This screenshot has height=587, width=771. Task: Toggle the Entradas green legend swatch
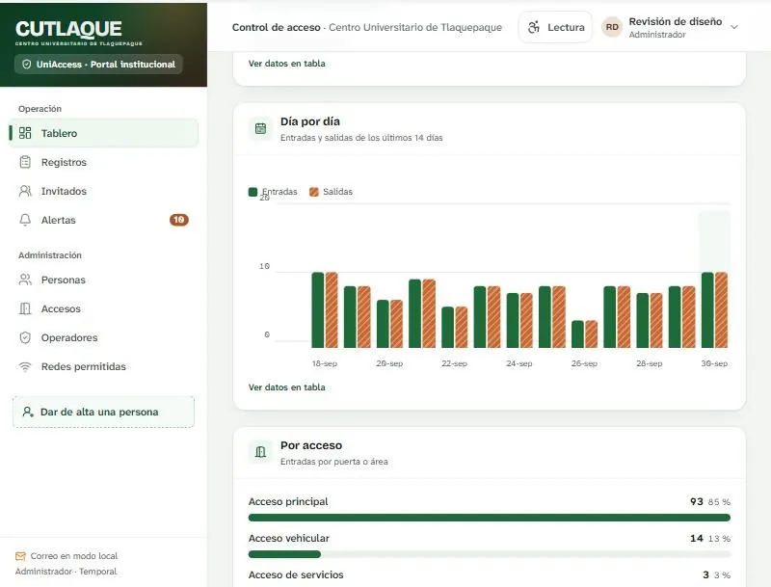coord(253,192)
